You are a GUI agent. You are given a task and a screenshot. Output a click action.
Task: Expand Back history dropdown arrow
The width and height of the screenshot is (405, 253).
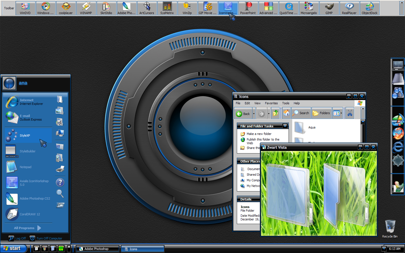pyautogui.click(x=254, y=114)
